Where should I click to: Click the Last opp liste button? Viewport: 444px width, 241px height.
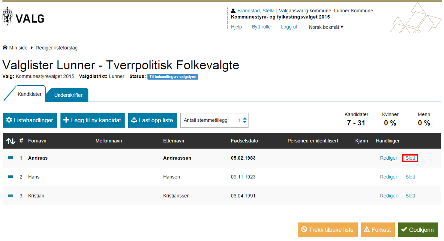pos(152,120)
